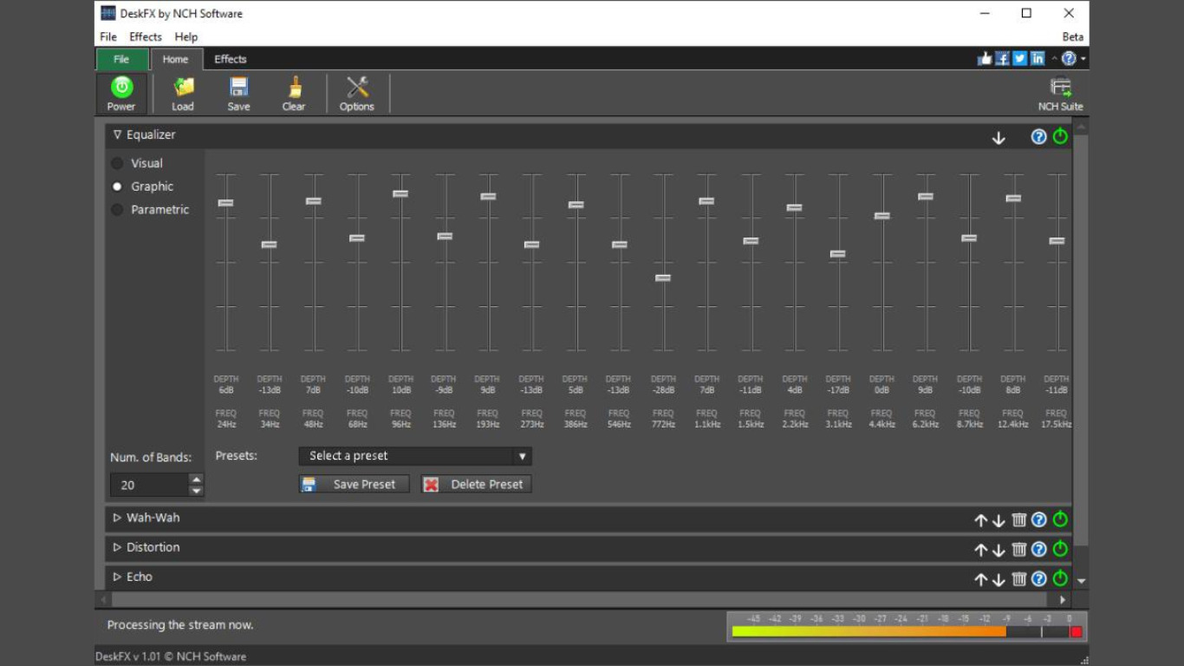Move Wah-Wah effect up

(x=980, y=520)
